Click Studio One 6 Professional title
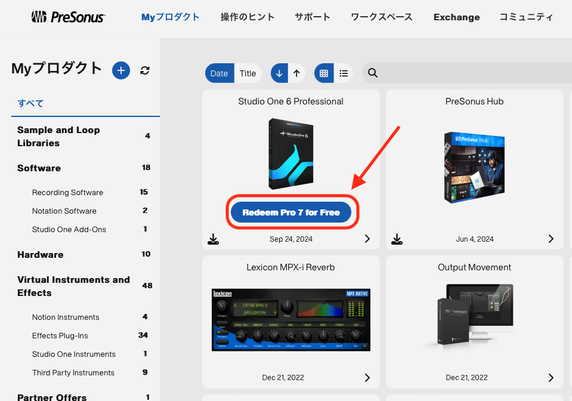Screen dimensions: 572x401 point(290,101)
